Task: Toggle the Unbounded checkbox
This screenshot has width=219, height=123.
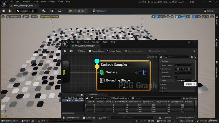Action: point(176,77)
